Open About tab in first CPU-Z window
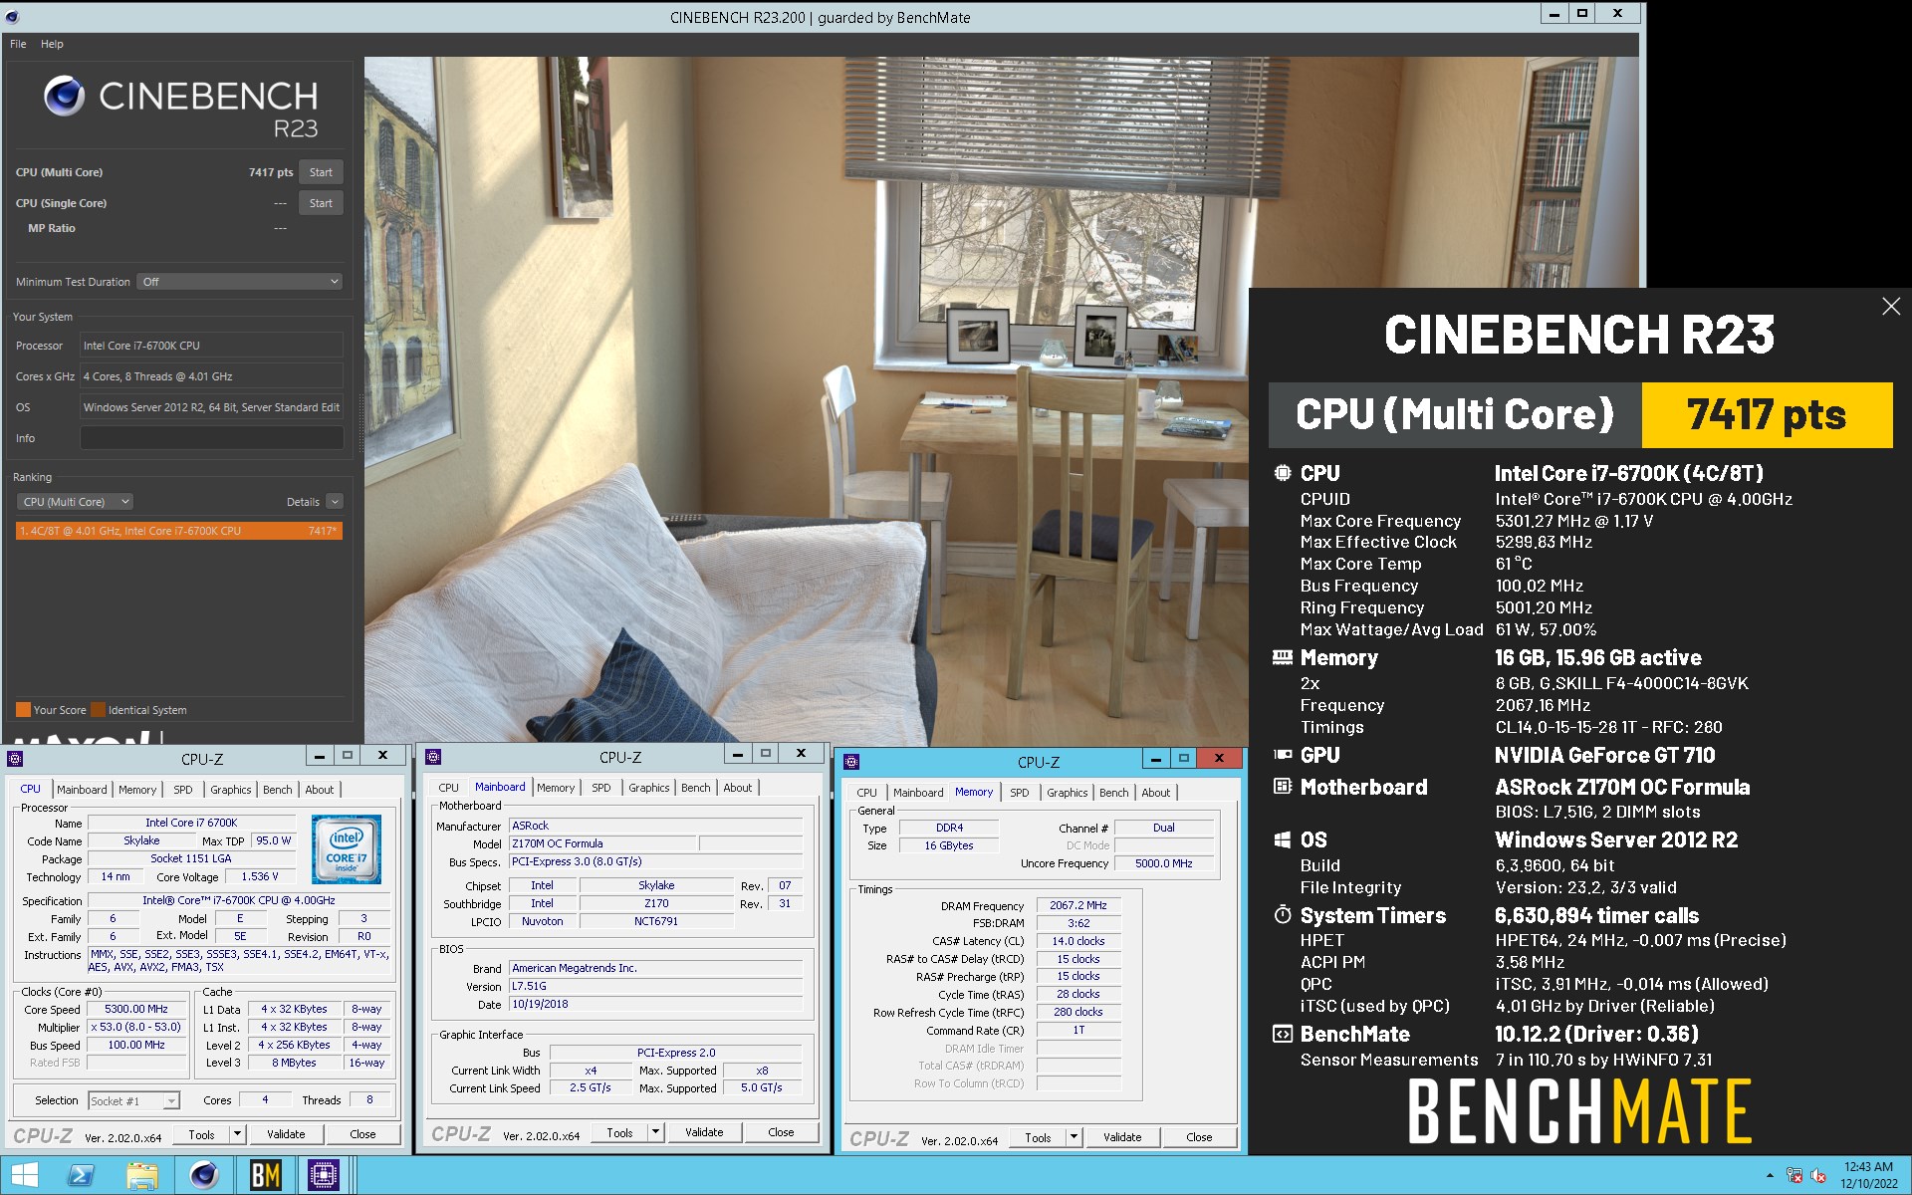 (319, 790)
